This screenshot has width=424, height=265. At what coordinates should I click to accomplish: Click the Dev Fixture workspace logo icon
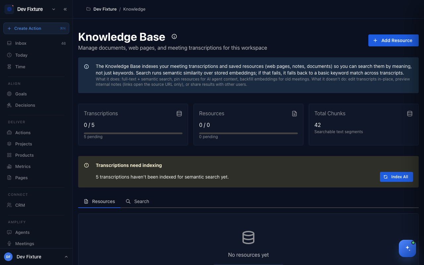pos(9,9)
